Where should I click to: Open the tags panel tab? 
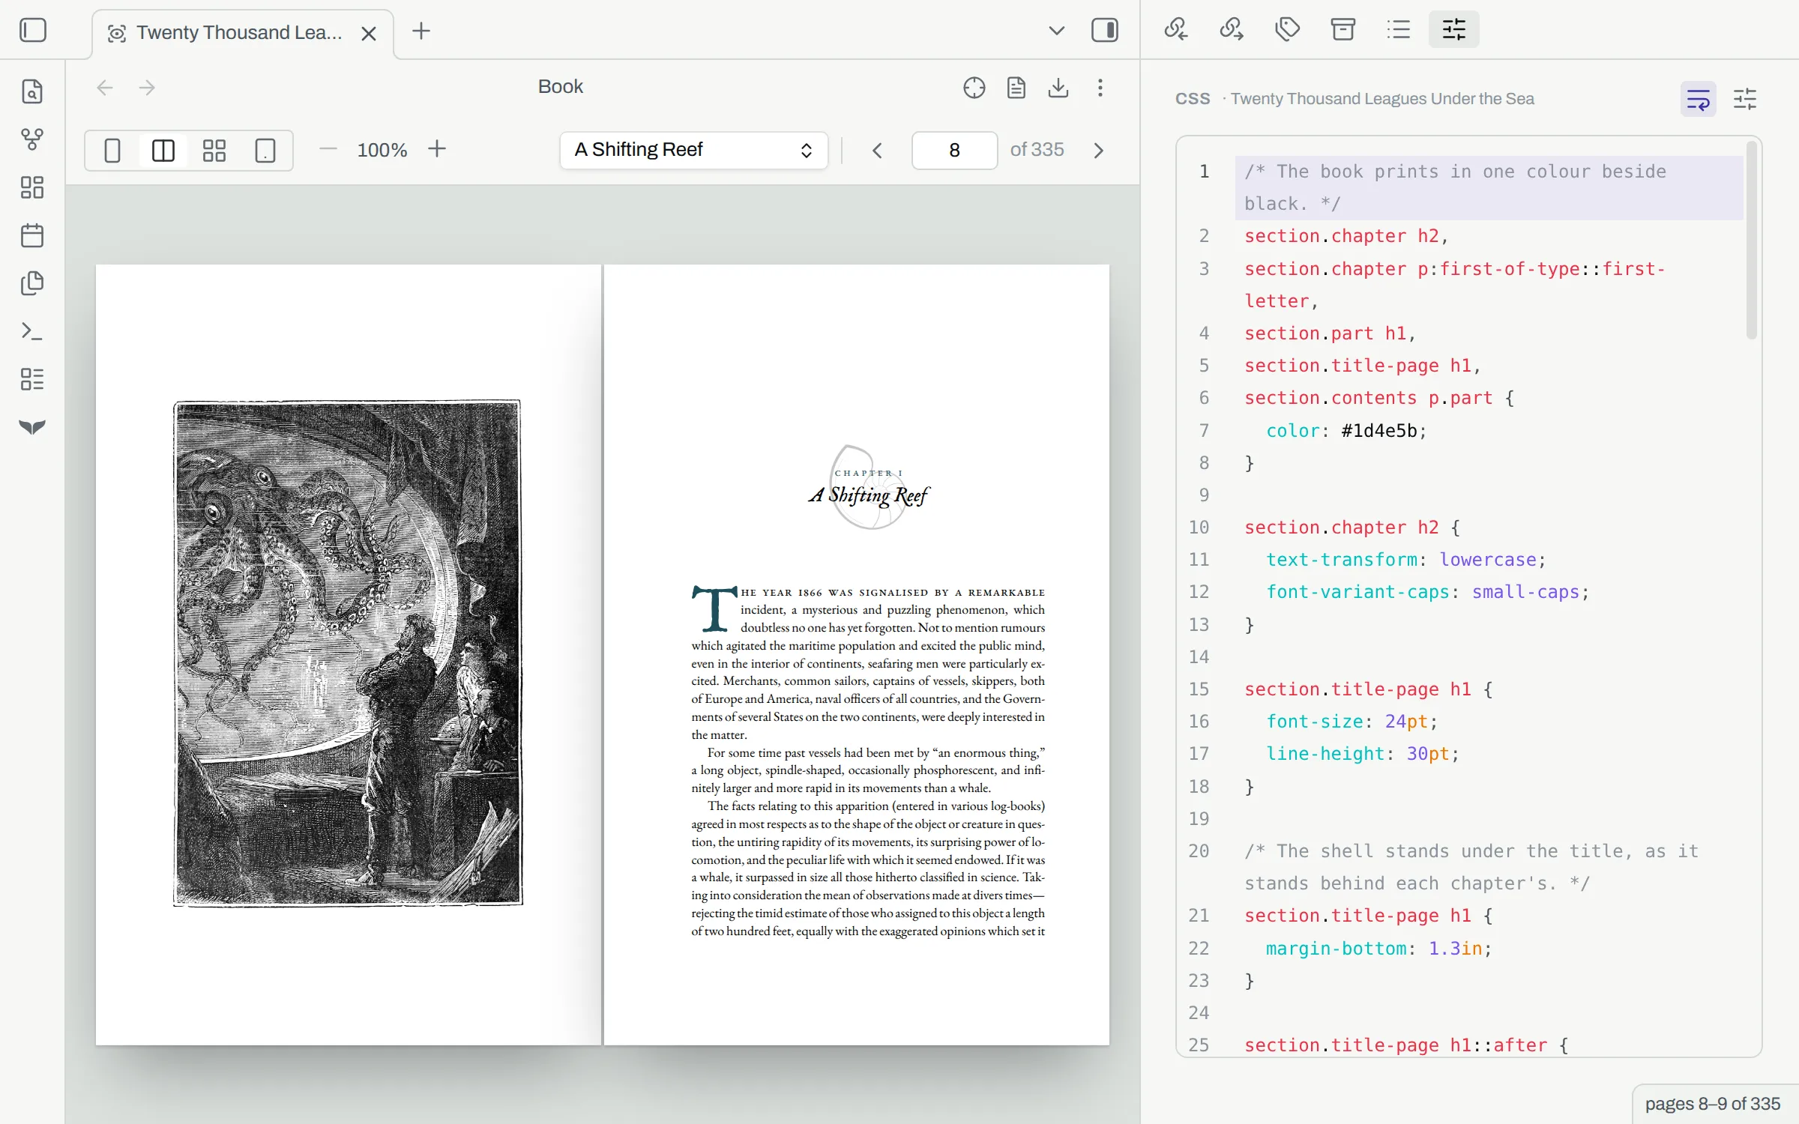coord(1287,29)
